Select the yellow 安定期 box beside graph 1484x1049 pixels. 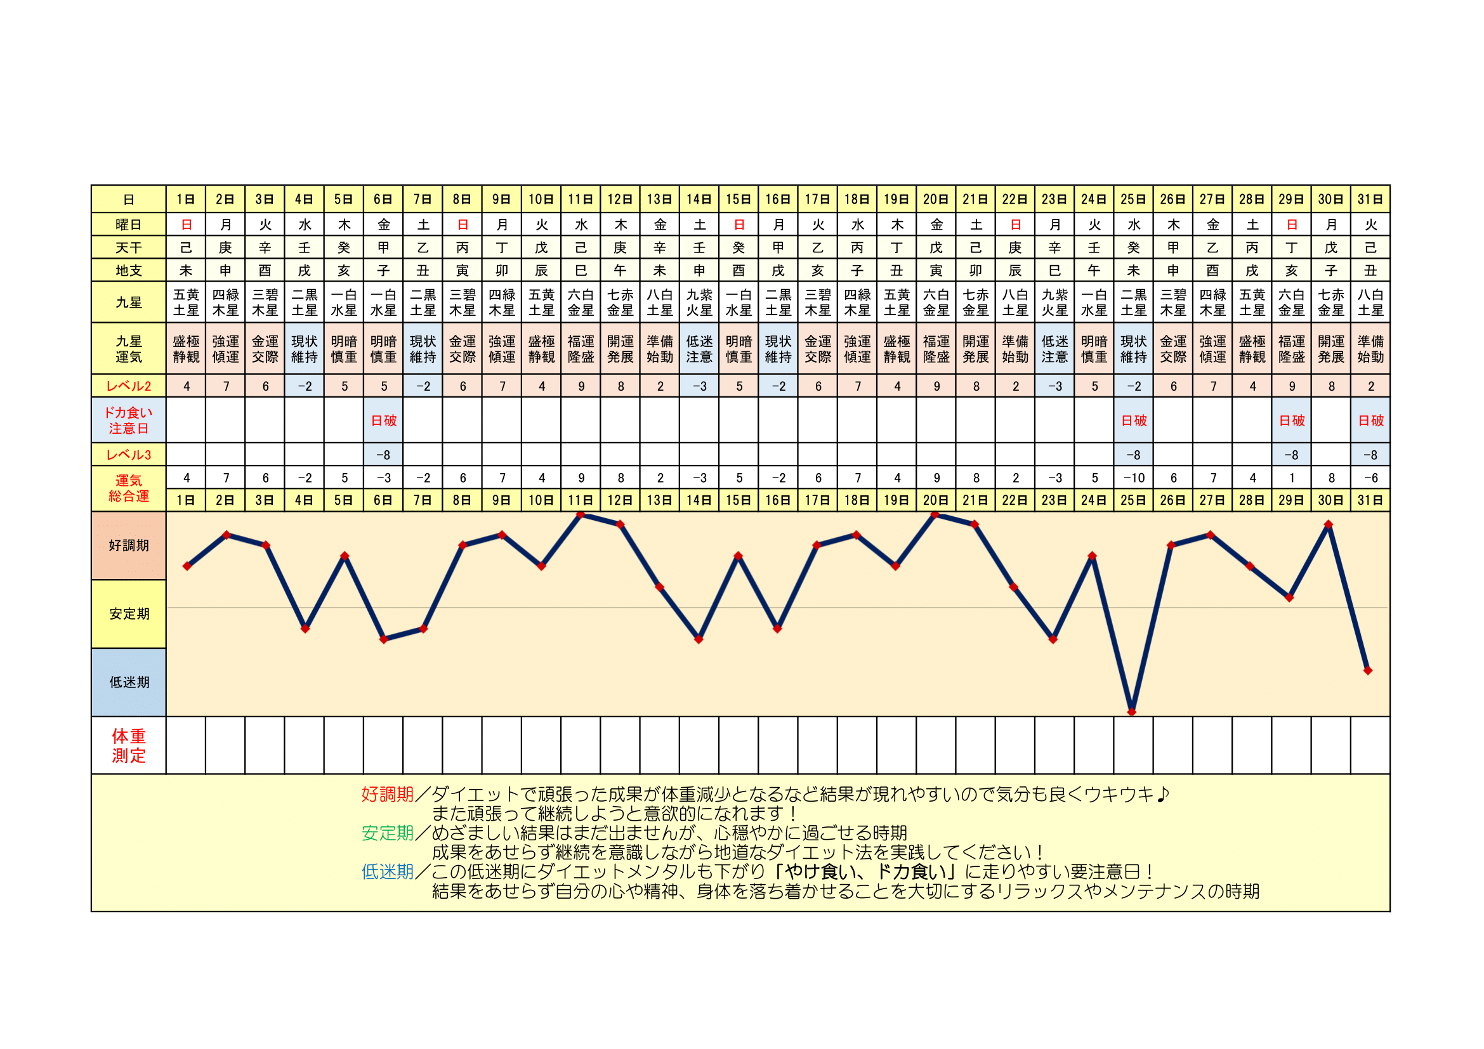point(129,614)
